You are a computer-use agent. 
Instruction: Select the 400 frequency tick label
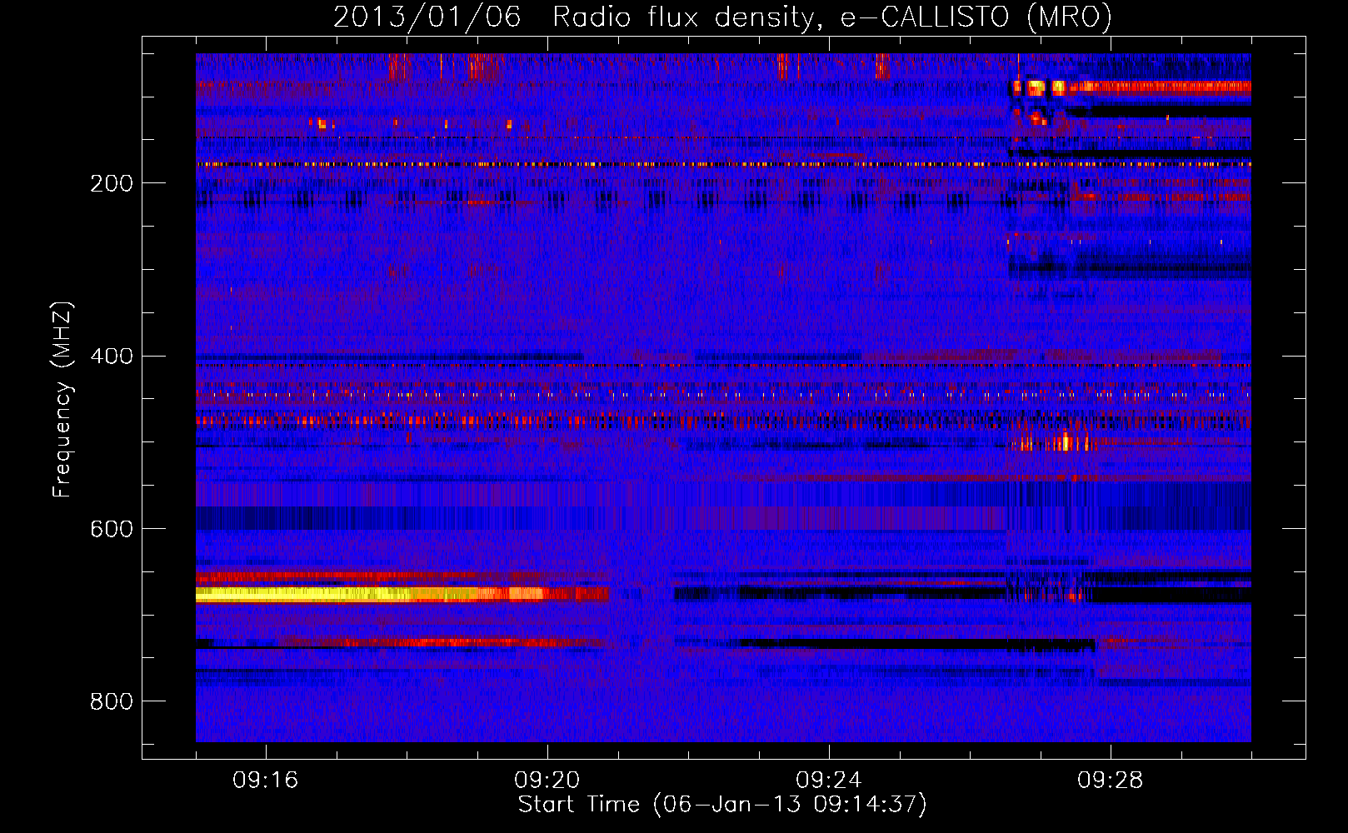[x=112, y=357]
